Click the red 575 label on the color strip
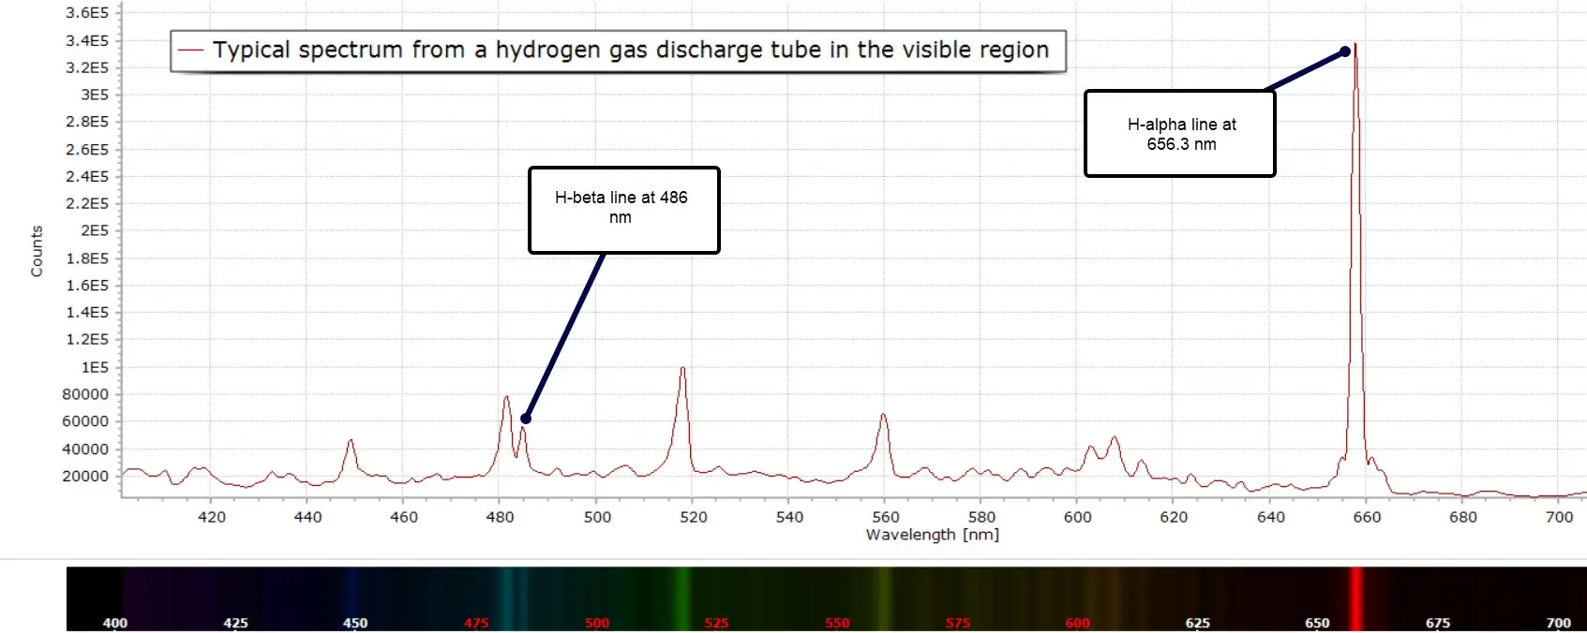The image size is (1587, 633). (957, 623)
